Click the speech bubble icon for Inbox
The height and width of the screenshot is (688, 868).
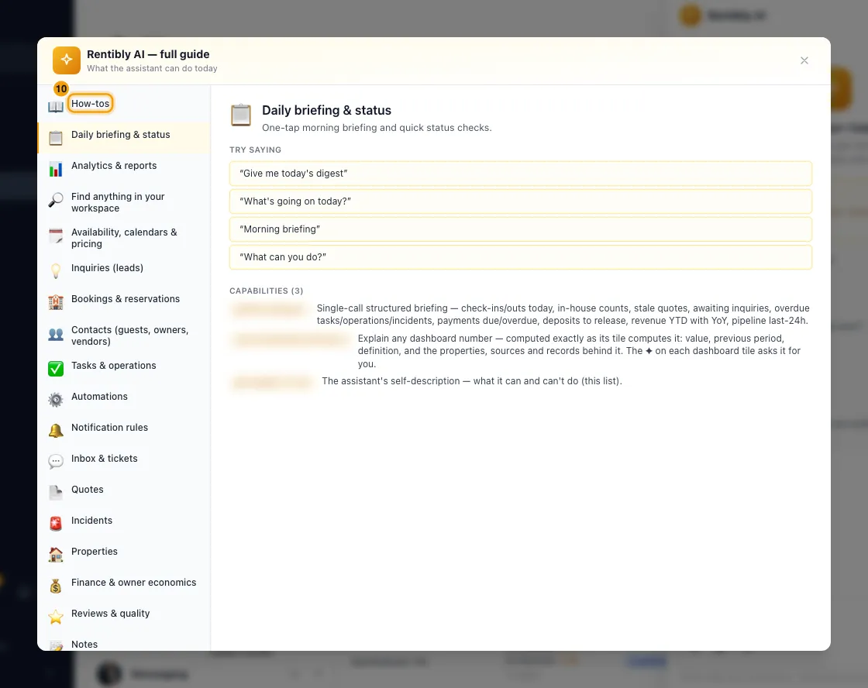55,461
